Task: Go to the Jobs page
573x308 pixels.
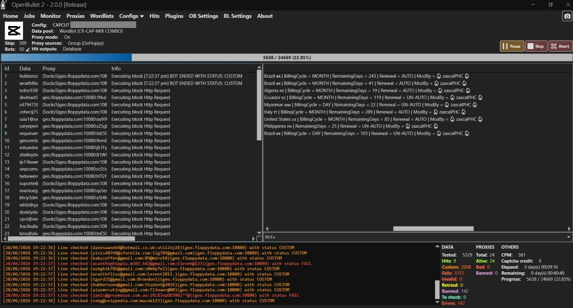Action: point(29,16)
